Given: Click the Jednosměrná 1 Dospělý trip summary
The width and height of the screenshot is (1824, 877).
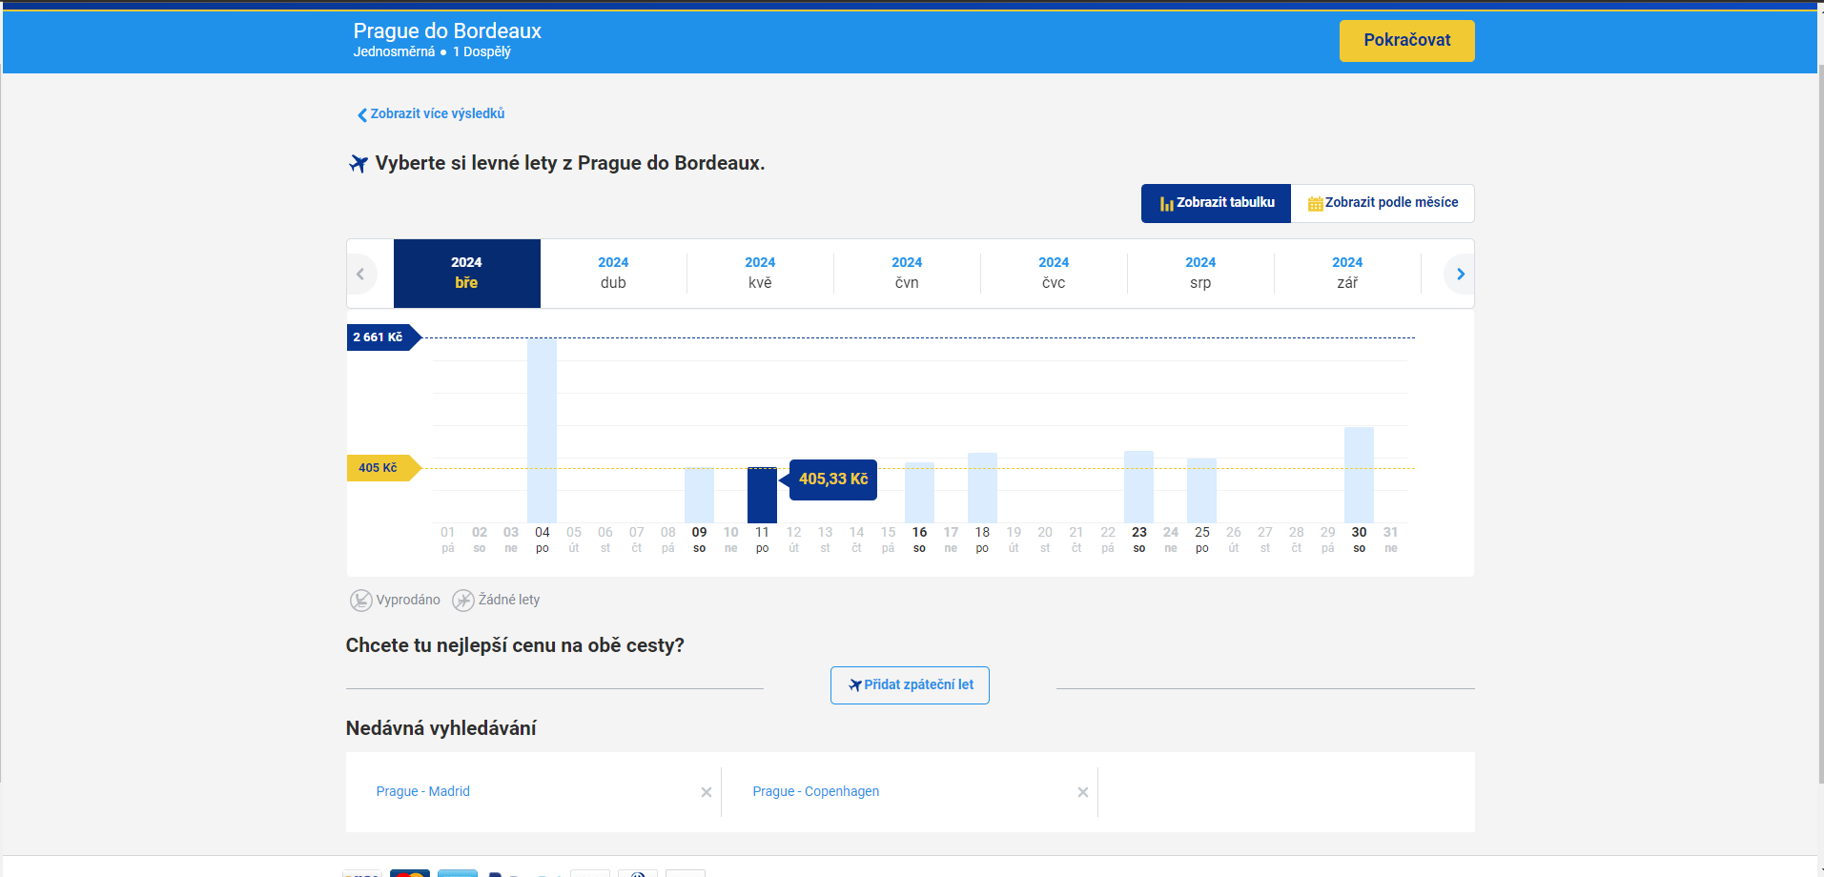Looking at the screenshot, I should (432, 51).
